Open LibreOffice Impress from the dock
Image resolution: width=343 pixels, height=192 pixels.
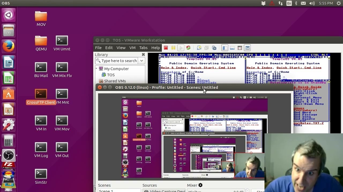tap(9, 109)
